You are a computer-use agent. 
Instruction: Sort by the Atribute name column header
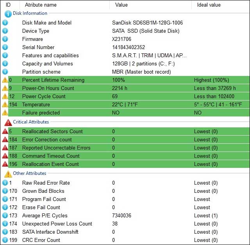click(x=41, y=5)
